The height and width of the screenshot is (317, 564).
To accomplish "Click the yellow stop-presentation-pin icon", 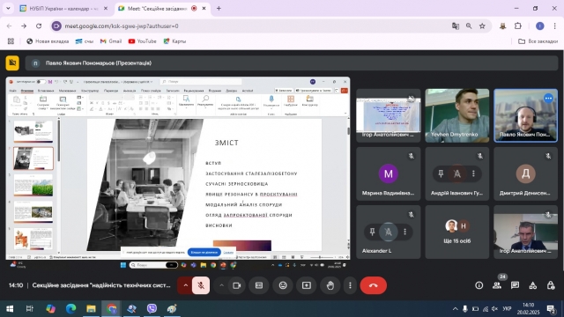I will click(x=12, y=63).
